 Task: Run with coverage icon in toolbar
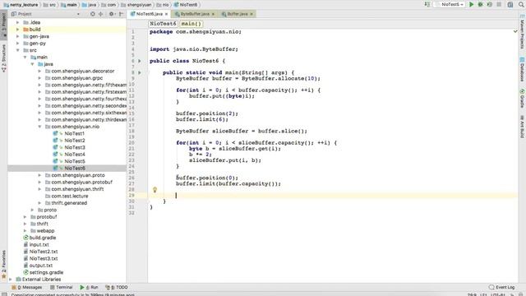point(490,4)
